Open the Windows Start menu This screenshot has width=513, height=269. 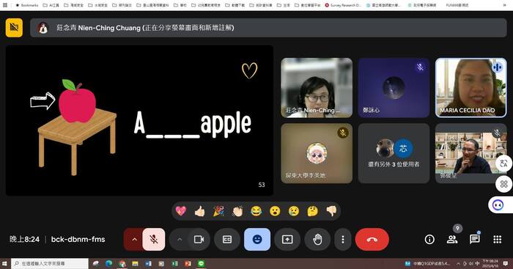pos(4,263)
